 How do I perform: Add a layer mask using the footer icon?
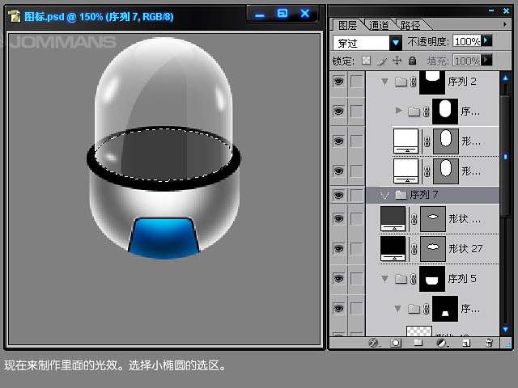point(396,343)
